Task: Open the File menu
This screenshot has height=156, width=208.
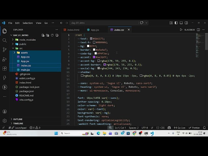Action: [10, 23]
